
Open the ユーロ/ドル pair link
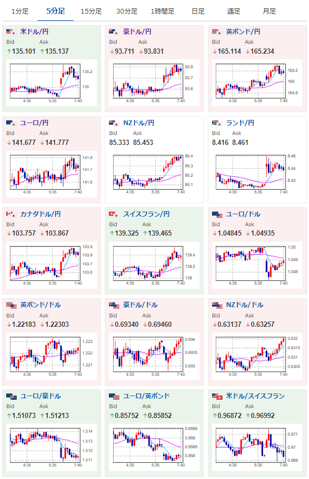(x=243, y=214)
